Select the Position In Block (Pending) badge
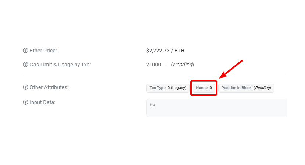305x165 pixels. click(x=246, y=88)
